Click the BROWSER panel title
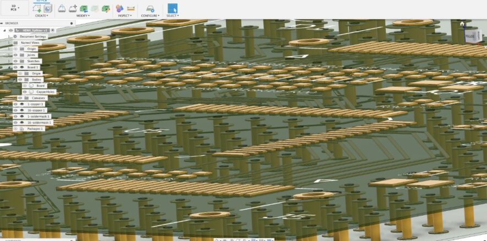Screen dimensions: 487x241 pyautogui.click(x=12, y=23)
